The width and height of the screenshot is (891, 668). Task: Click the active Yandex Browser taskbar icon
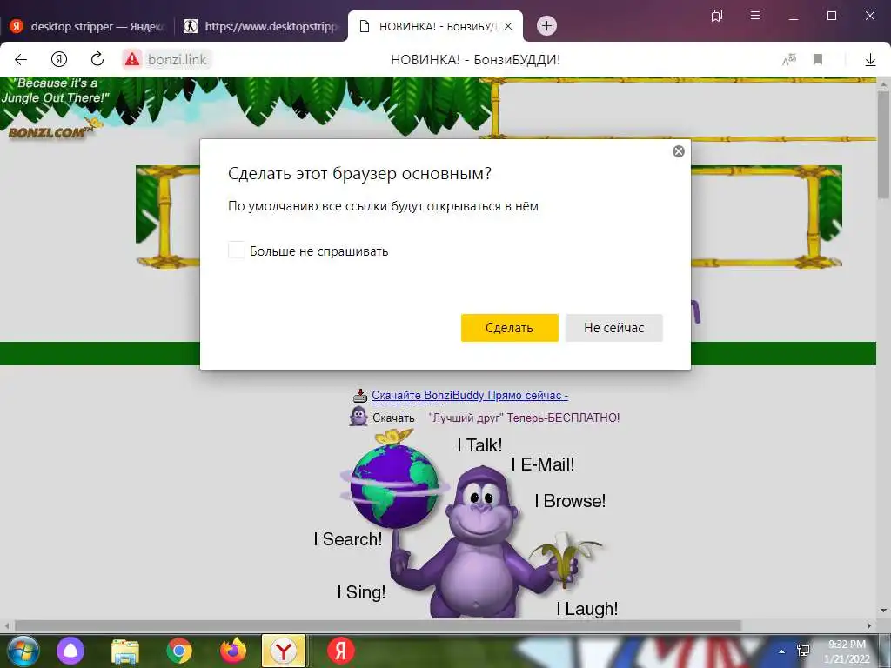tap(284, 651)
